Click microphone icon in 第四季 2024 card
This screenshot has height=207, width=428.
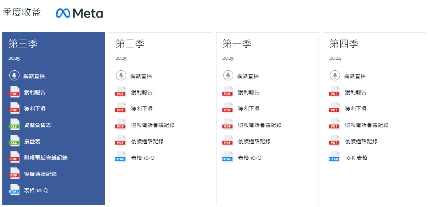coord(335,75)
